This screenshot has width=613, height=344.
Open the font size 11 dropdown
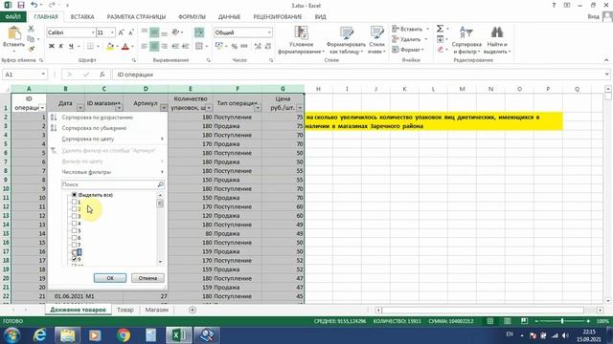click(113, 32)
